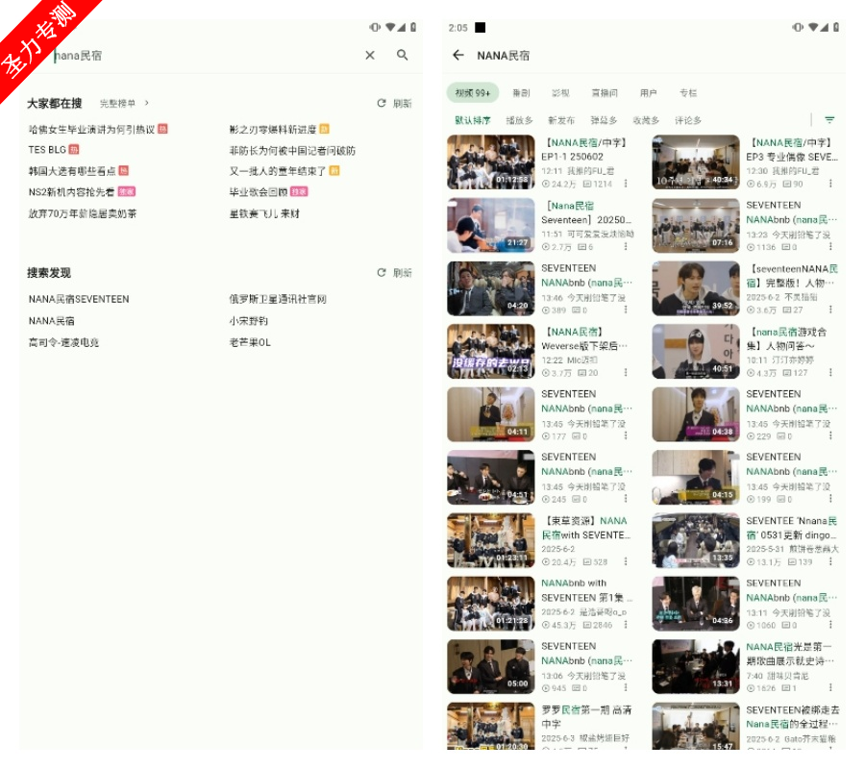The height and width of the screenshot is (769, 865).
Task: Search trending topic 毕业歌会回顾
Action: click(259, 192)
